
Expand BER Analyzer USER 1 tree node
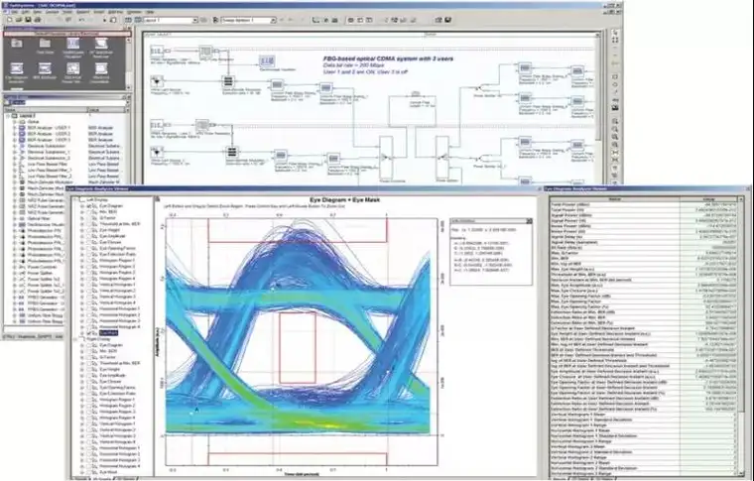tap(15, 128)
